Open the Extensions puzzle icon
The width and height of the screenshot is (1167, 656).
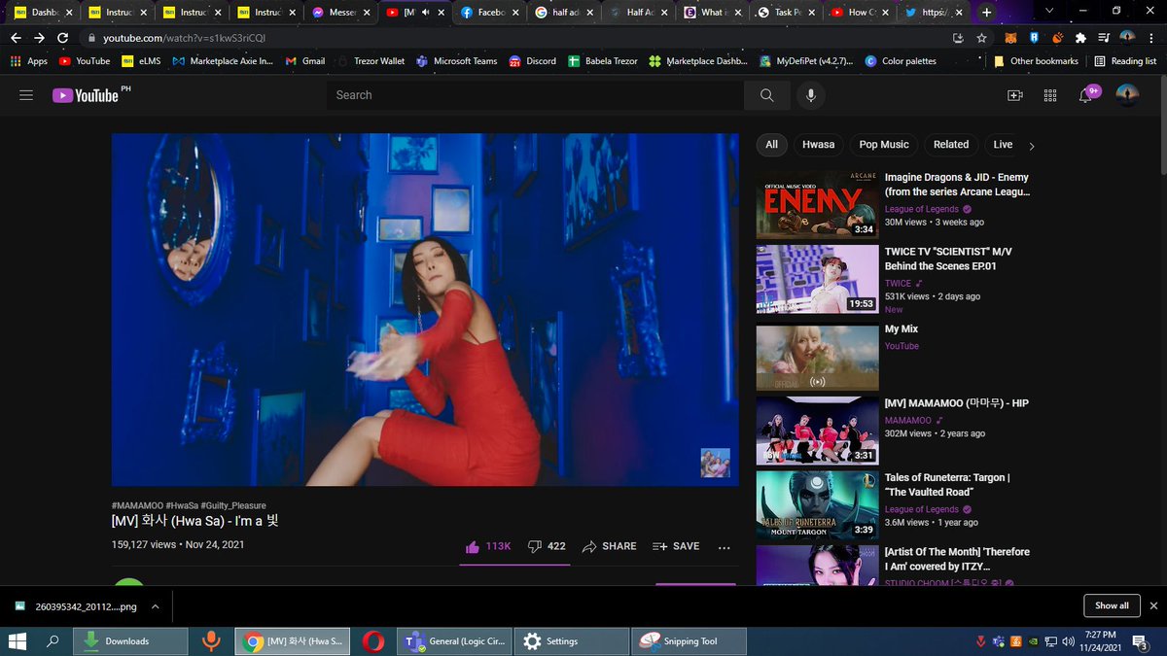tap(1080, 38)
